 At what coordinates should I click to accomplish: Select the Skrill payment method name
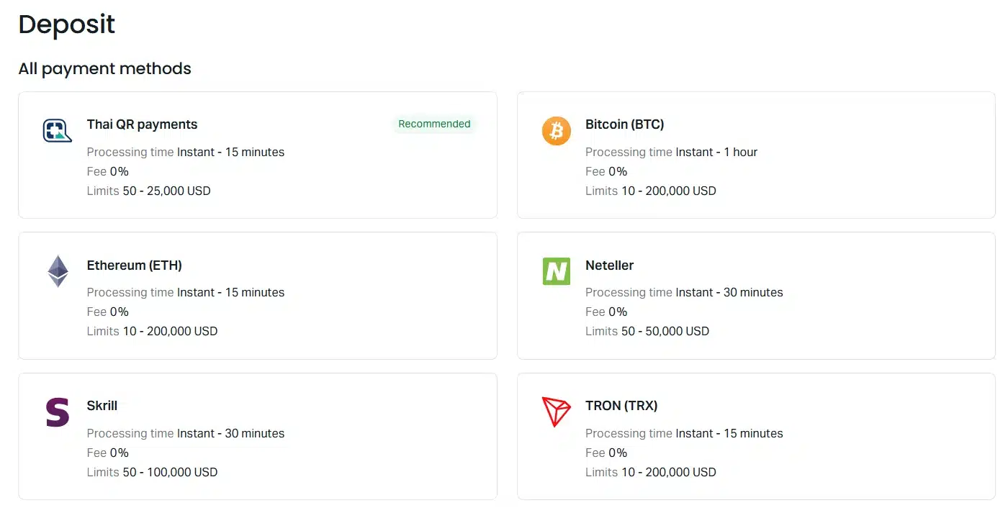click(102, 406)
